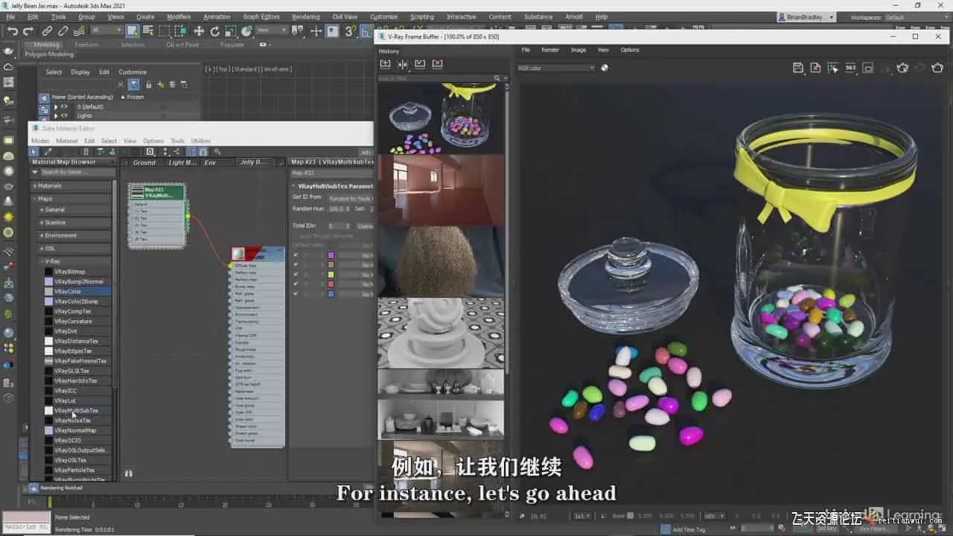
Task: Click the green sub-texture color swatch
Action: [331, 275]
